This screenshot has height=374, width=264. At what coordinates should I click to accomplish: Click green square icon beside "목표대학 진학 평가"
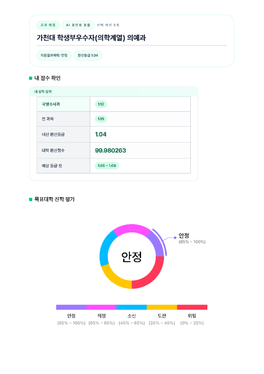click(31, 199)
